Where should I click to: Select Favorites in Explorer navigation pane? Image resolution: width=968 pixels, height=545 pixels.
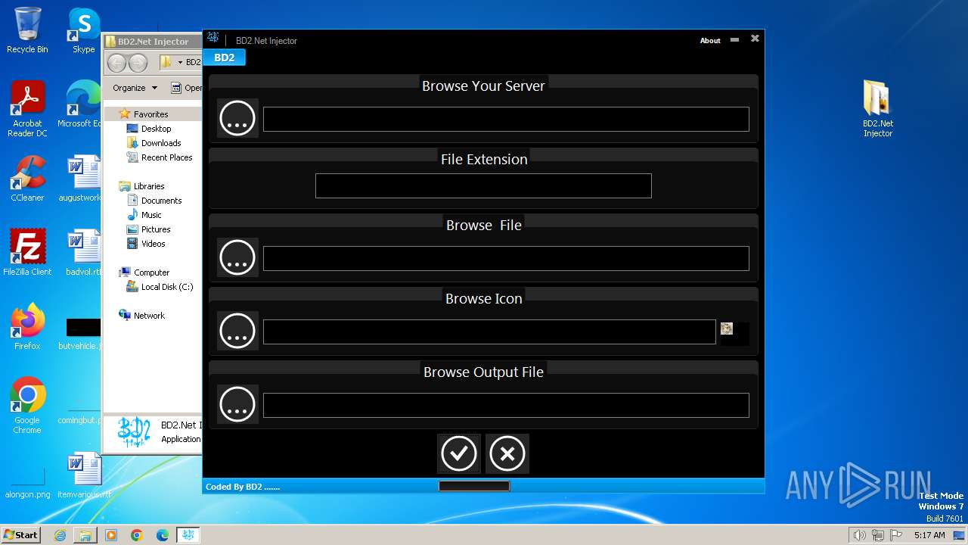tap(150, 114)
